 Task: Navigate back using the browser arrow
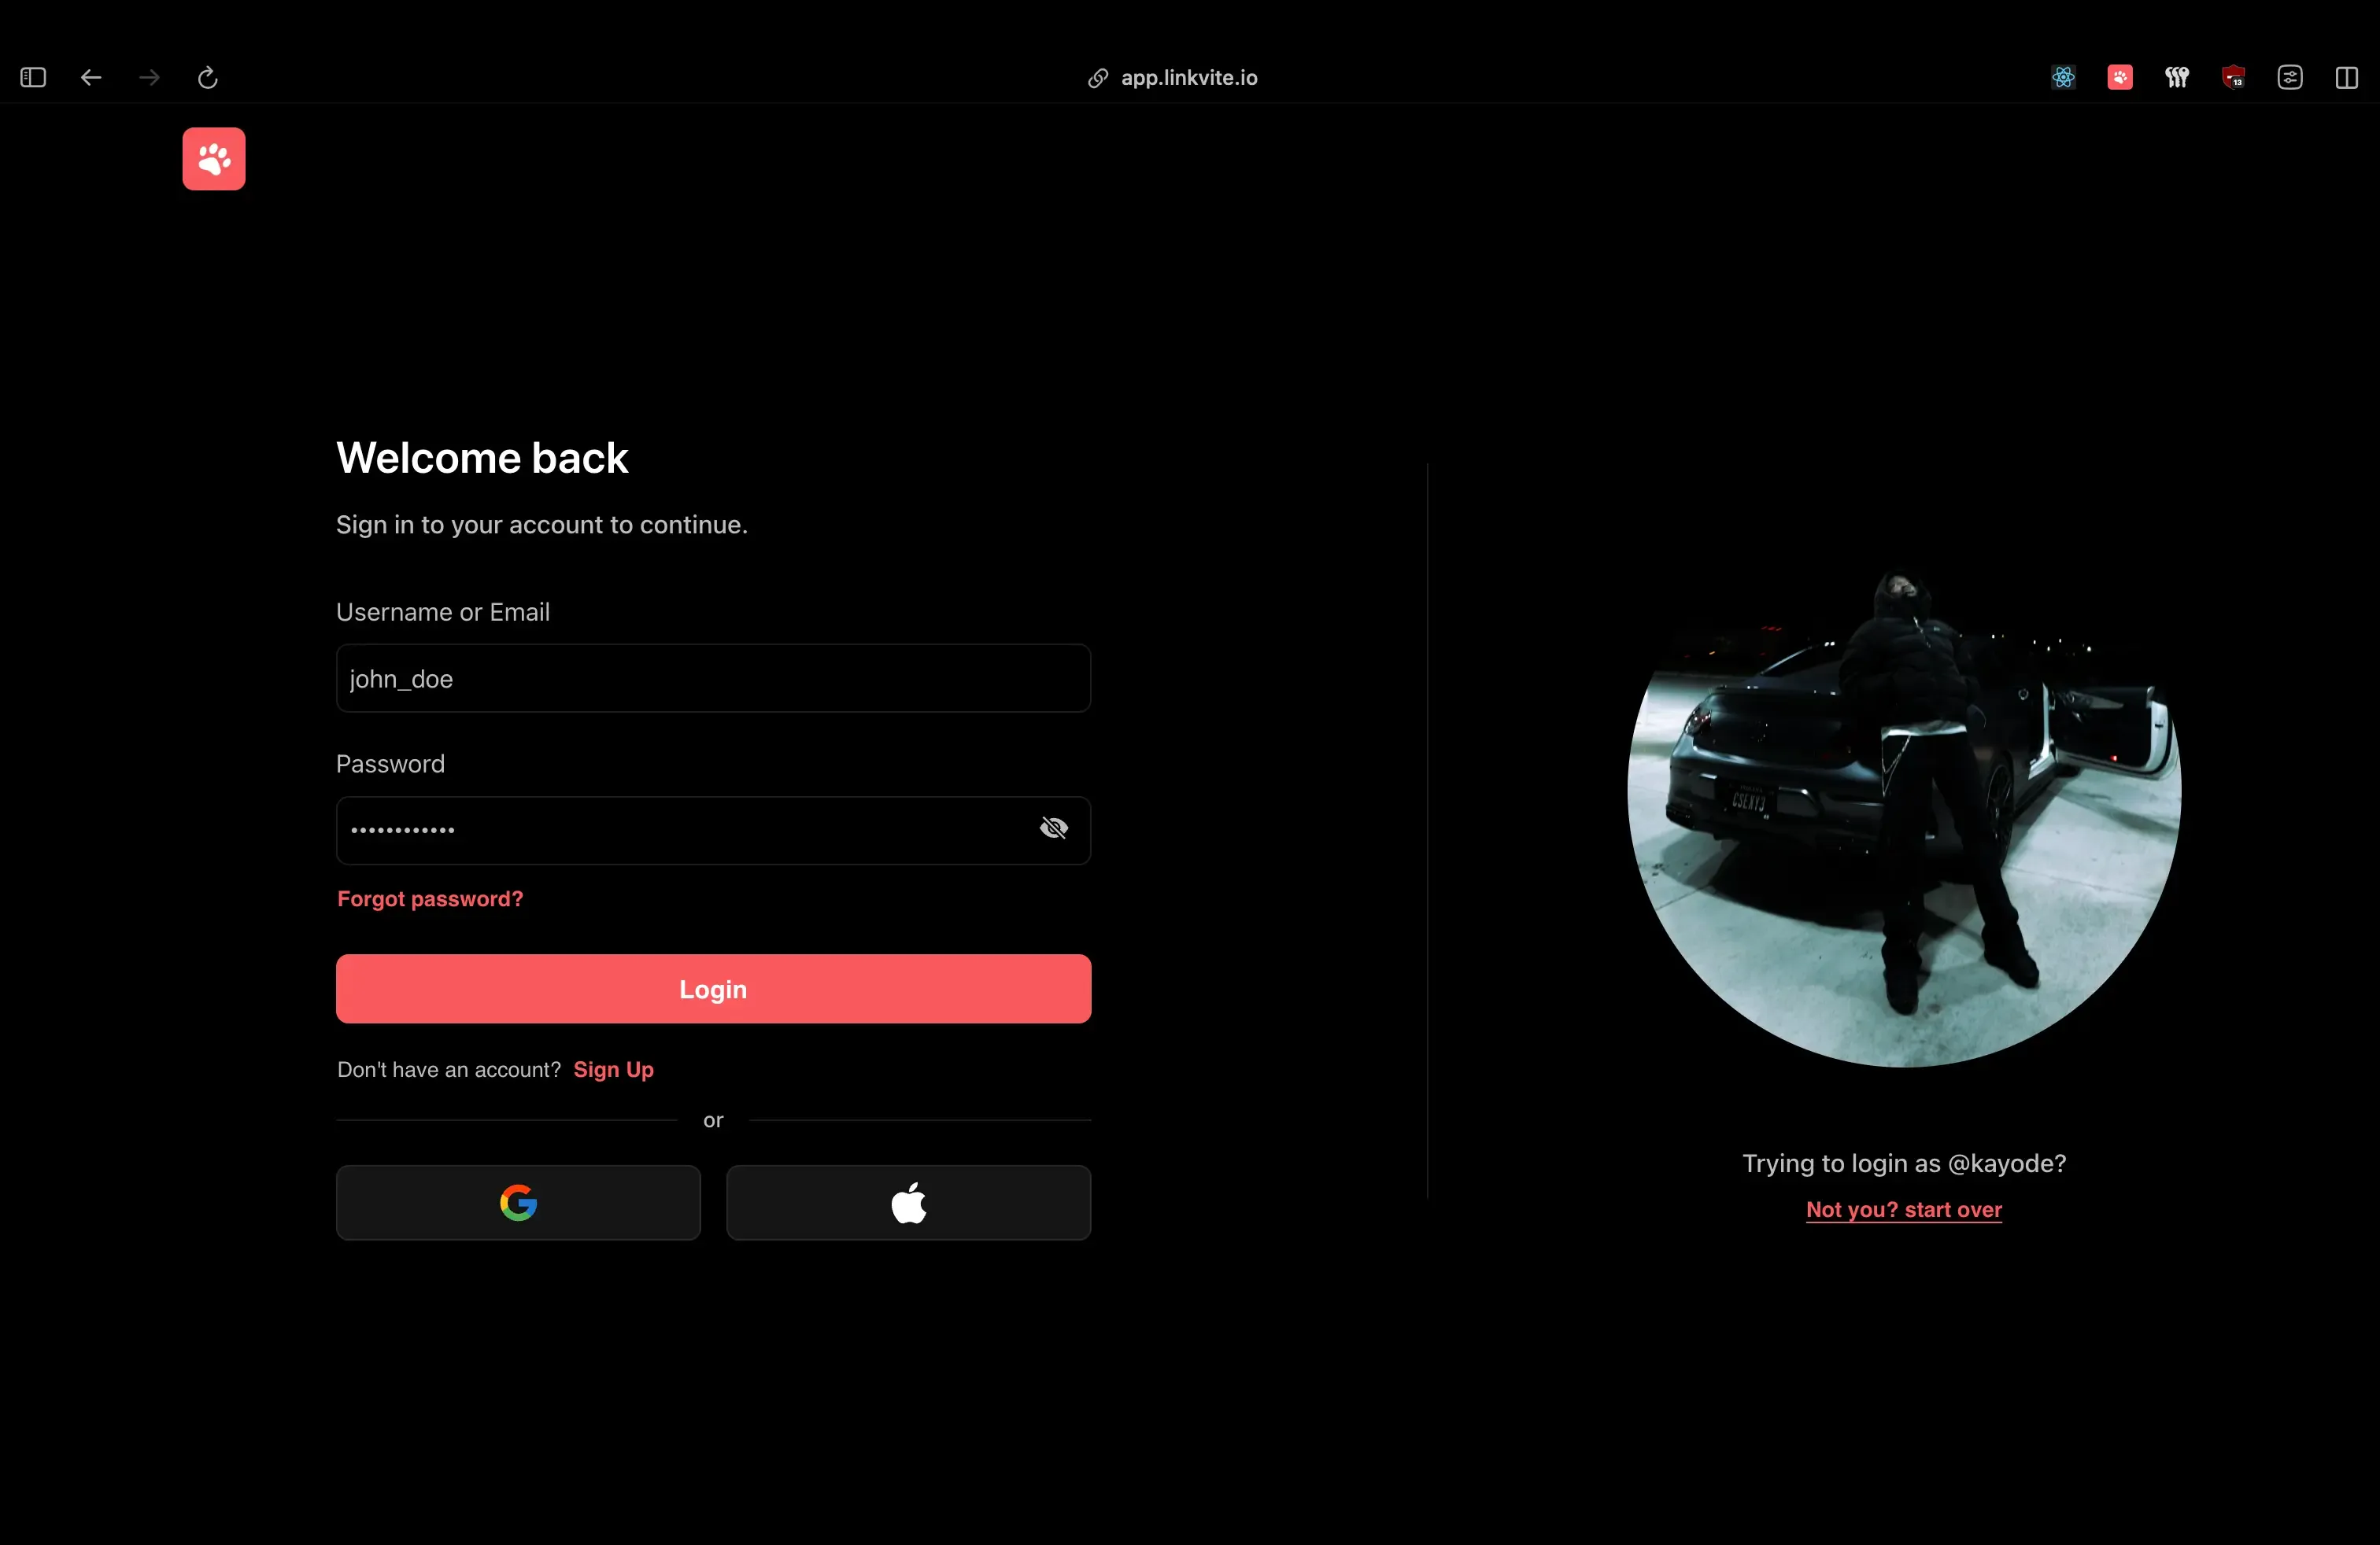click(90, 77)
